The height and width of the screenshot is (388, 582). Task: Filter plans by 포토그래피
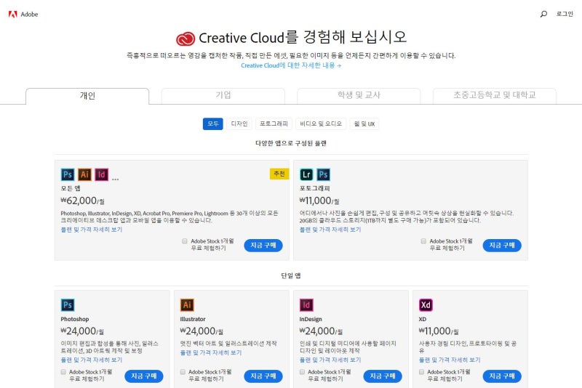click(x=274, y=124)
